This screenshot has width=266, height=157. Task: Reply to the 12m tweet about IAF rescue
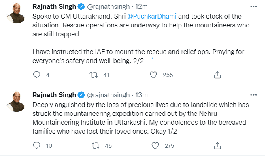coord(36,75)
